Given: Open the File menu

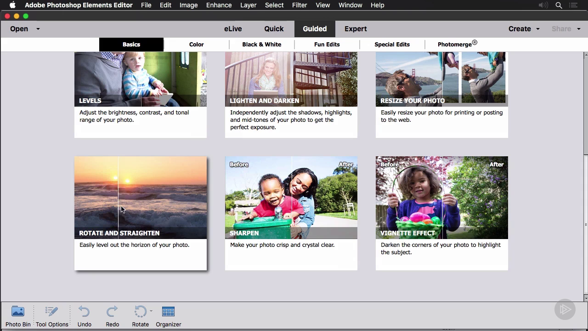Looking at the screenshot, I should coord(146,5).
